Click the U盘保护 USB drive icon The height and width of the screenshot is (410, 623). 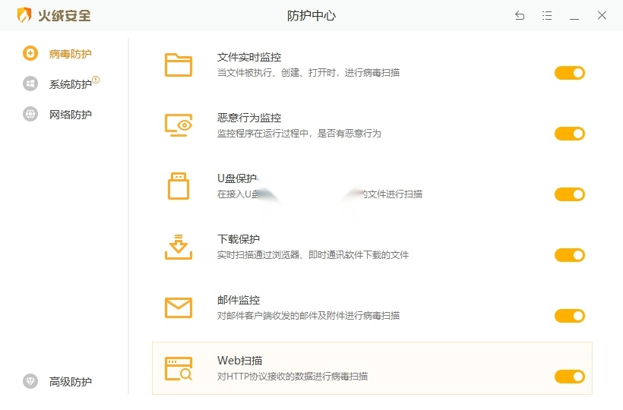[179, 186]
